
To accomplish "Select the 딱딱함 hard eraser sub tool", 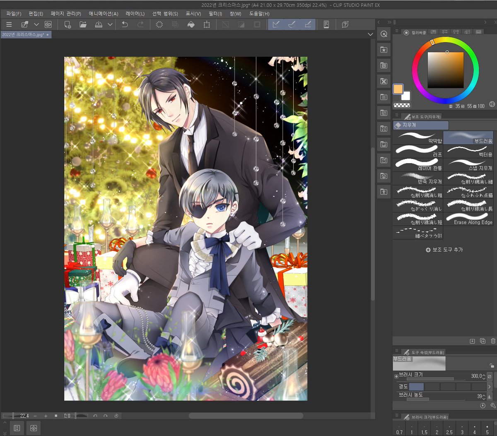I will tap(417, 137).
